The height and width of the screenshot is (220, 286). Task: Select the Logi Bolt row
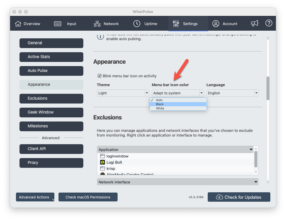pos(175,162)
